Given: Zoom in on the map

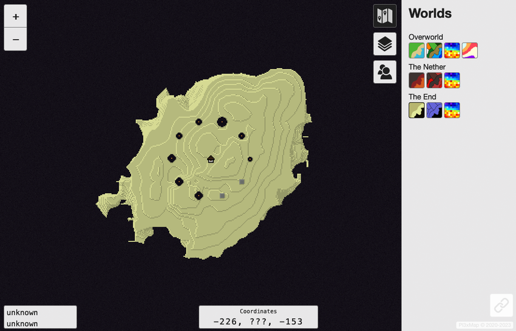Looking at the screenshot, I should pyautogui.click(x=15, y=16).
